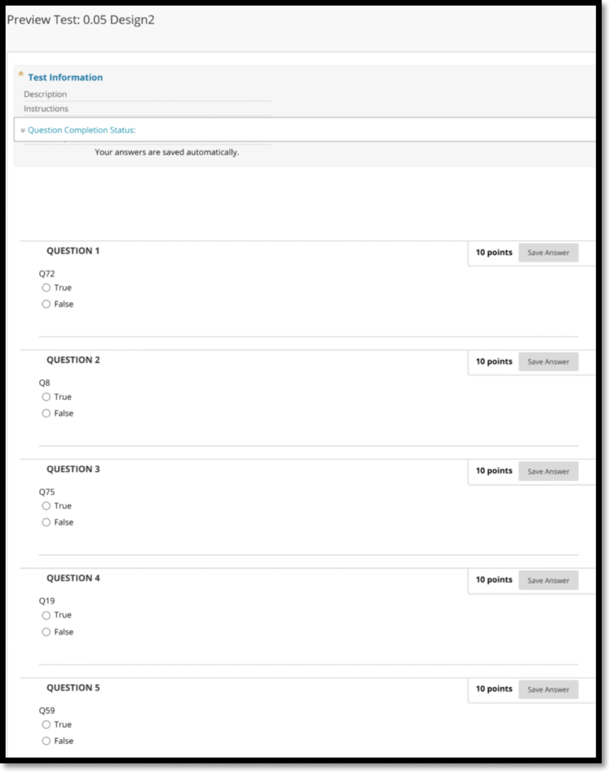609x772 pixels.
Task: Pick False for Question 4 (Q19)
Action: (46, 632)
